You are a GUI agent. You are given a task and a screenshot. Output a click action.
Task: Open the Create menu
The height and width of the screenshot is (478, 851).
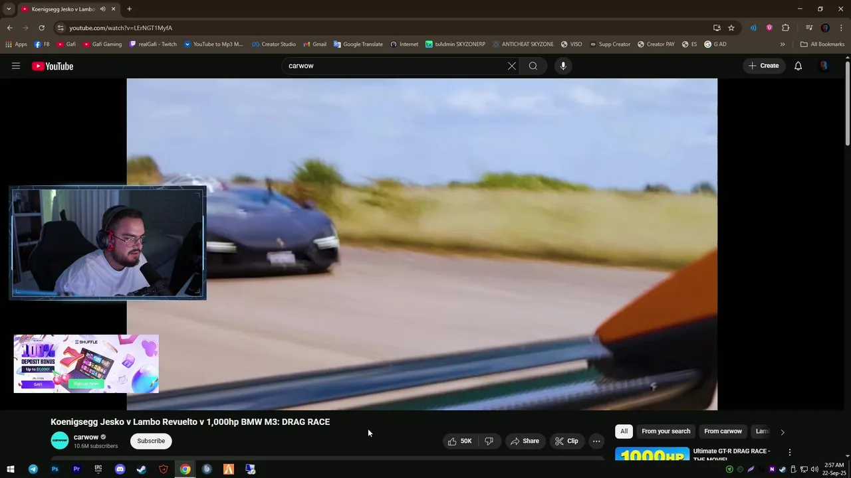[x=763, y=66]
